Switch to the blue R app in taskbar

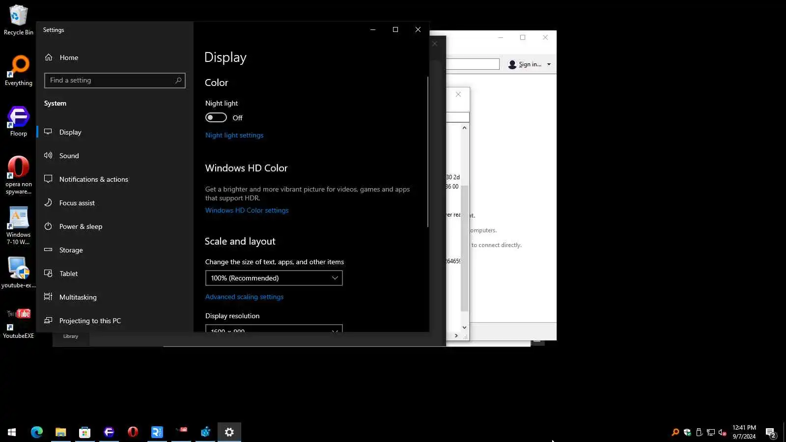click(157, 432)
